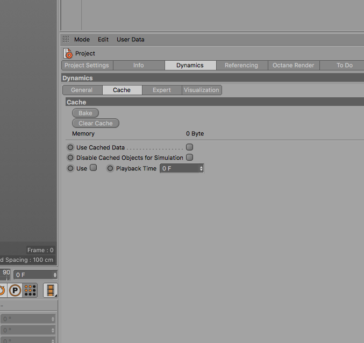Click into the Playback Time value field

pyautogui.click(x=179, y=168)
